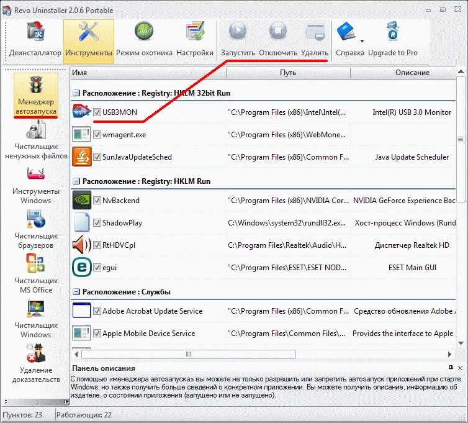
Task: Click the Пунктов: 23 status entry
Action: tap(22, 415)
